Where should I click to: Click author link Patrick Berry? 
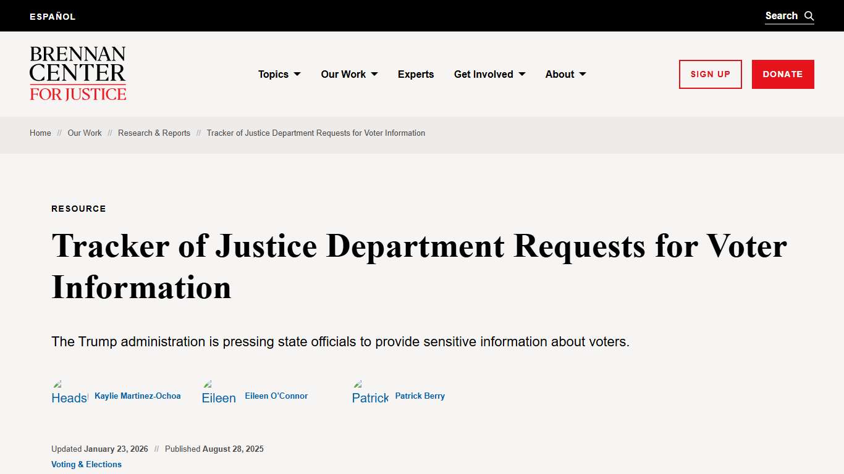click(420, 396)
